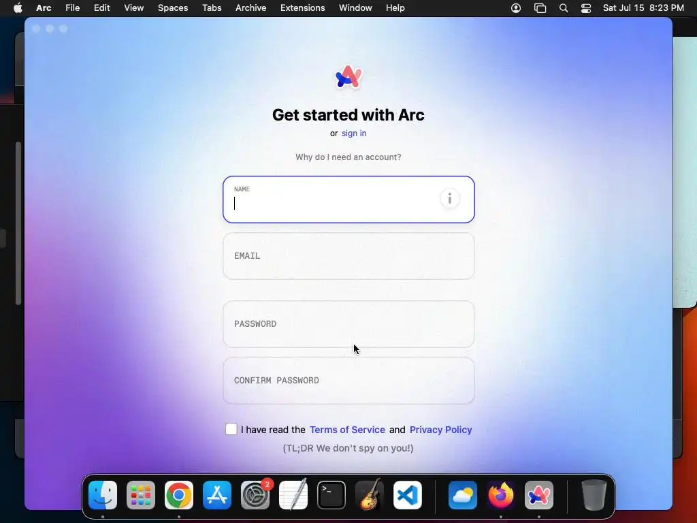This screenshot has width=697, height=523.
Task: Open Control Center in menu bar
Action: [586, 8]
